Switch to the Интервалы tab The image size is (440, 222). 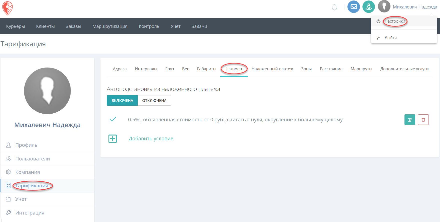(x=146, y=69)
